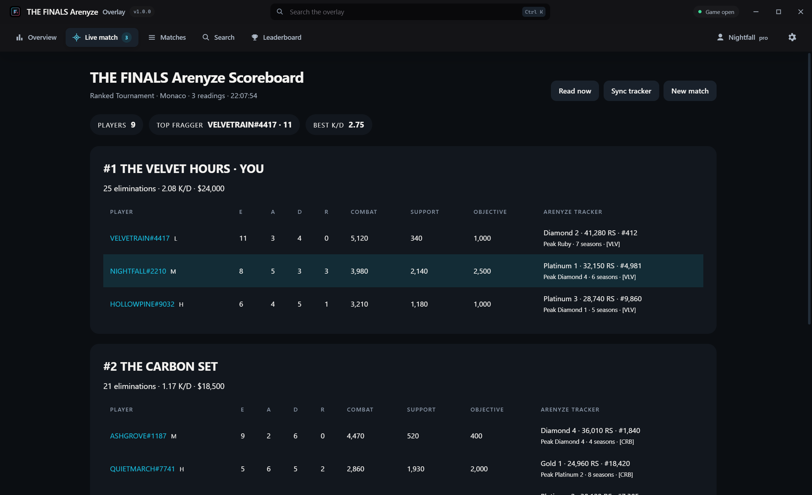Click the ARENYZE TRACKER header in Carbon Set table
This screenshot has height=495, width=812.
[570, 409]
